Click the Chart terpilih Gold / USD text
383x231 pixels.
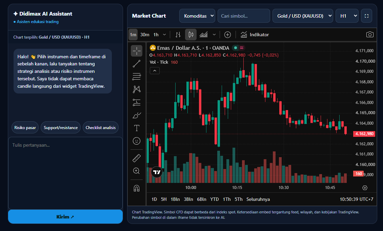(51, 37)
